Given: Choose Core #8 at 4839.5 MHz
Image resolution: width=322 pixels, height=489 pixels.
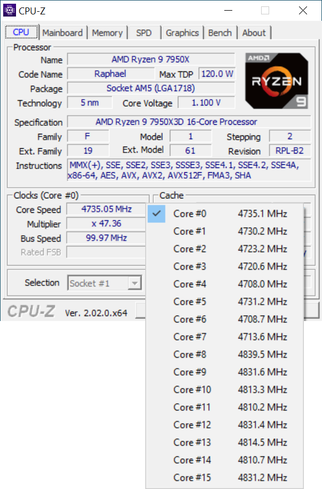Looking at the screenshot, I should point(225,355).
